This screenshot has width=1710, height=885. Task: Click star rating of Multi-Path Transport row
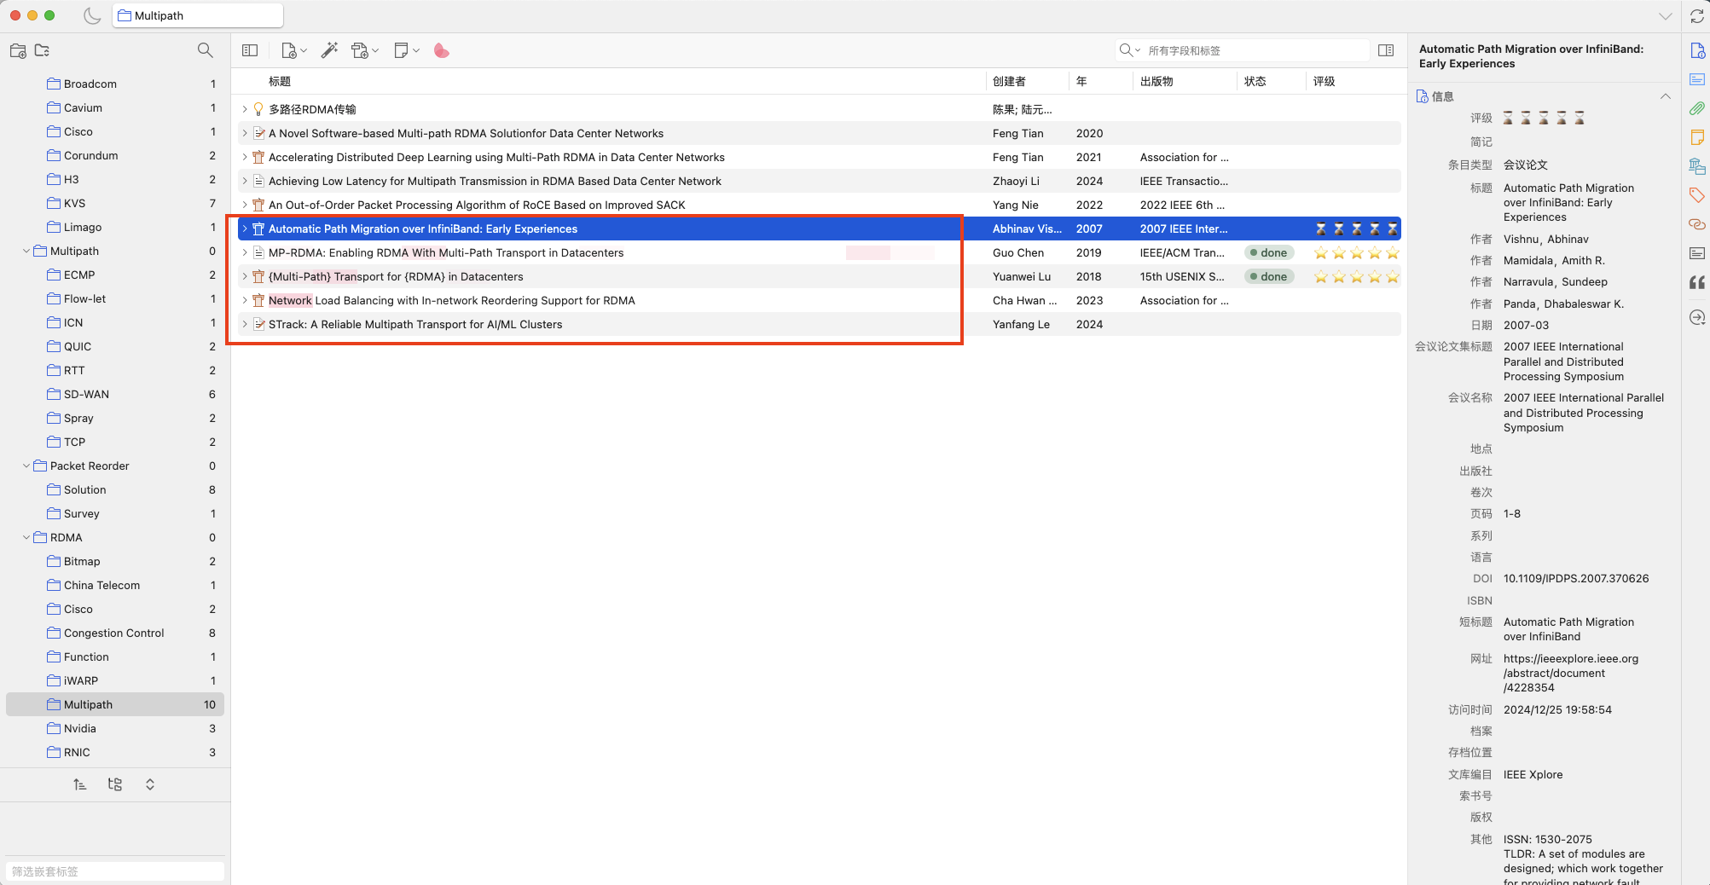point(1356,276)
